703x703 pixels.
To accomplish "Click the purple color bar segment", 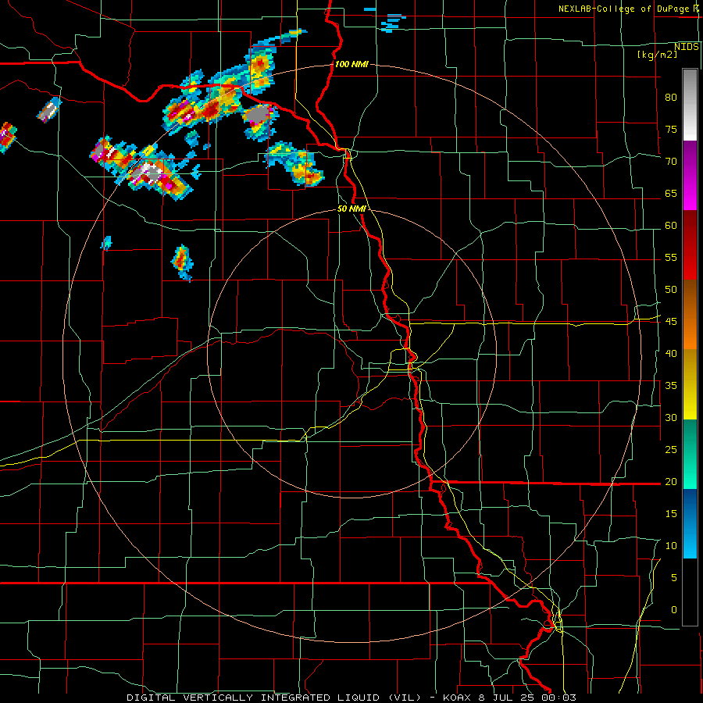I will coord(690,158).
